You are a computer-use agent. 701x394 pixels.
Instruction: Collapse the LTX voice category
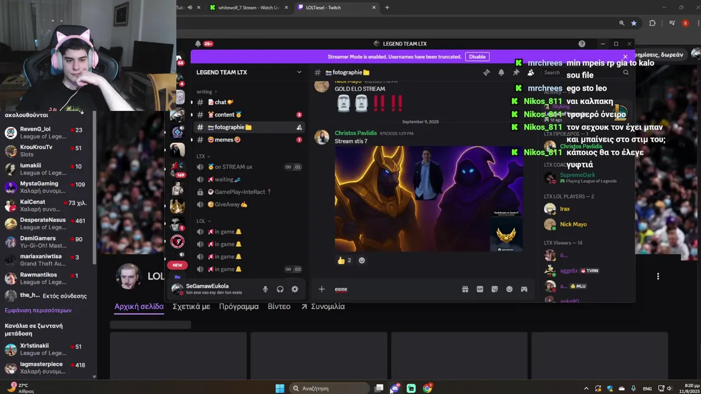tap(203, 156)
